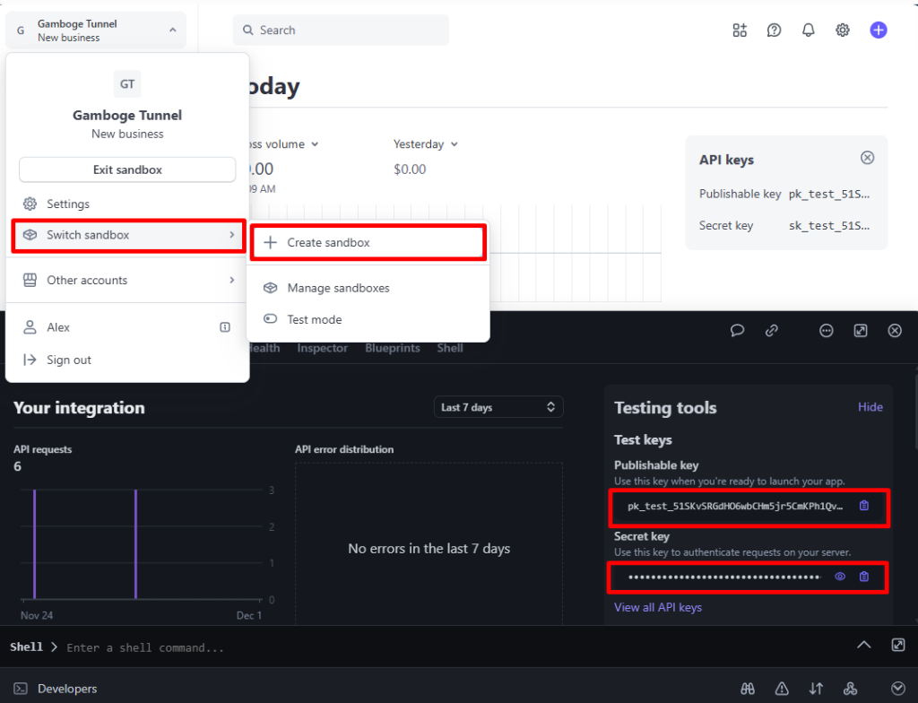Expand the Other accounts submenu
Image resolution: width=918 pixels, height=703 pixels.
[x=128, y=280]
